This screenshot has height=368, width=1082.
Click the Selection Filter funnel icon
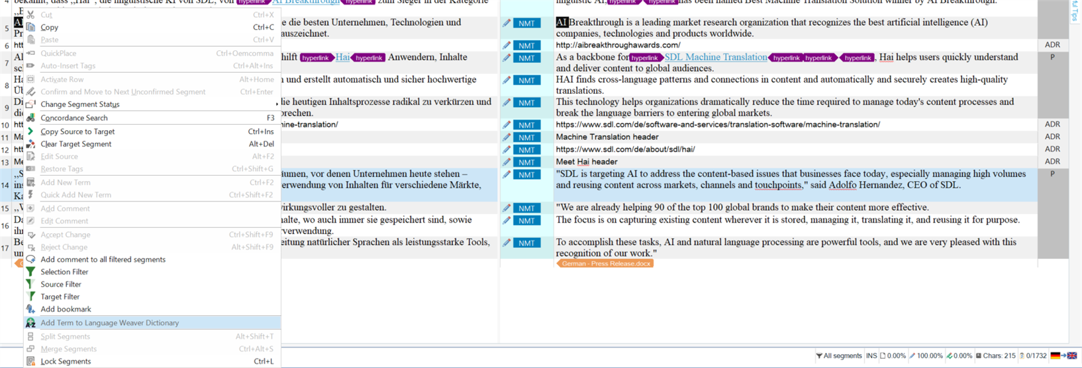pos(30,272)
